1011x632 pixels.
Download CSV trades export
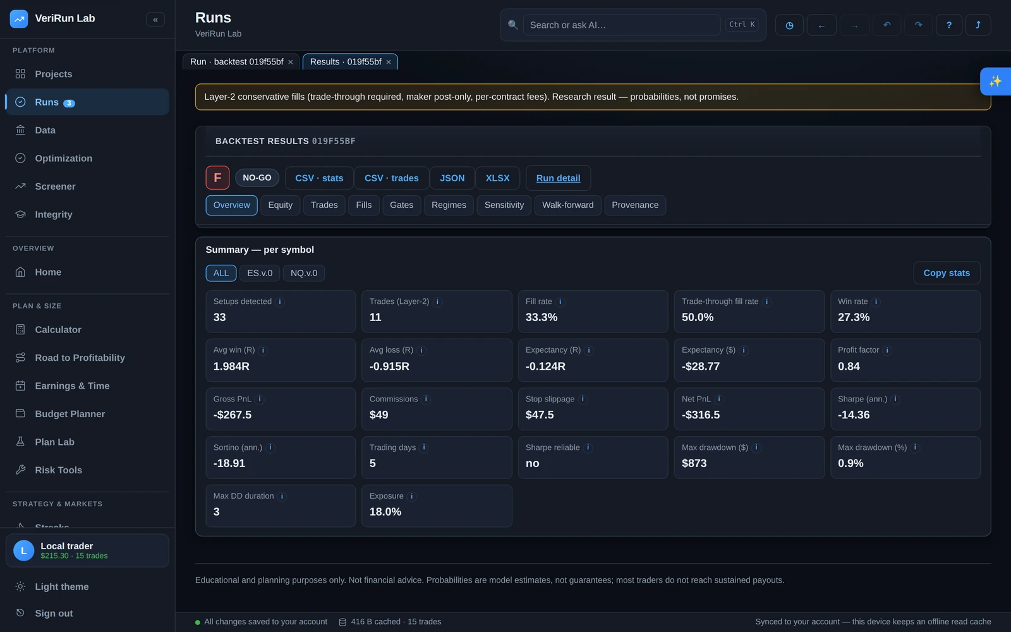pos(392,178)
